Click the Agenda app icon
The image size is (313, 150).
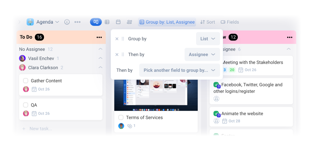pos(30,22)
